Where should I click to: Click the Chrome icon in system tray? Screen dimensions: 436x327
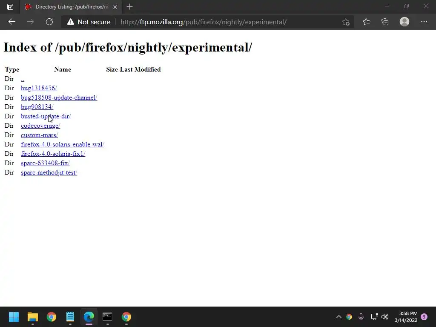point(349,317)
